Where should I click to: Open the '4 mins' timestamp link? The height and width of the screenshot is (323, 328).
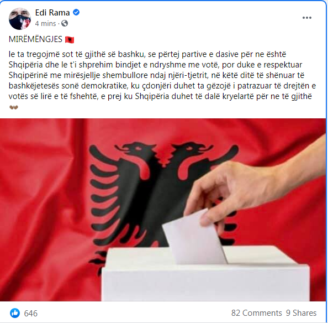coord(45,23)
